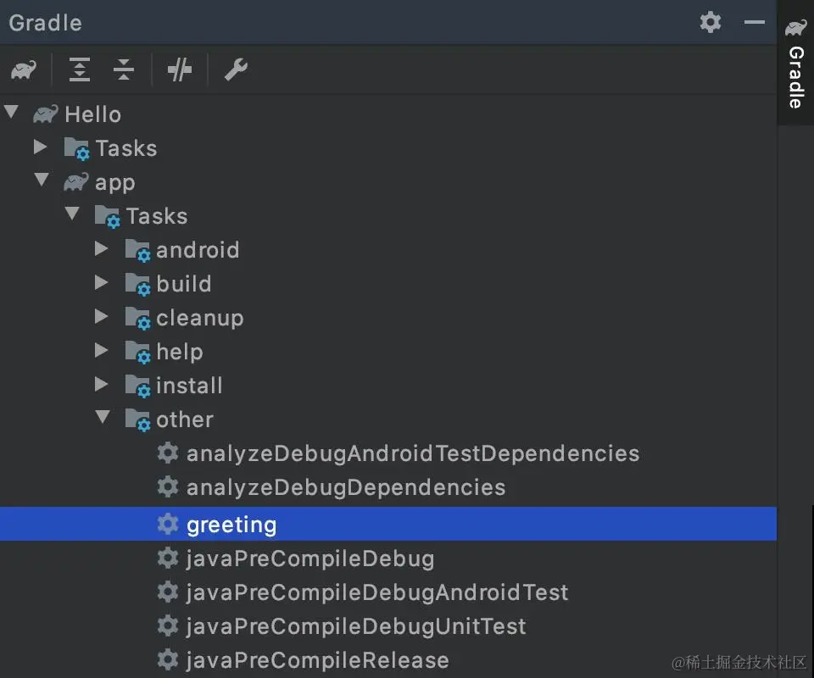
Task: Click gear icon beside analyzeDebugDependencies
Action: pyautogui.click(x=168, y=486)
